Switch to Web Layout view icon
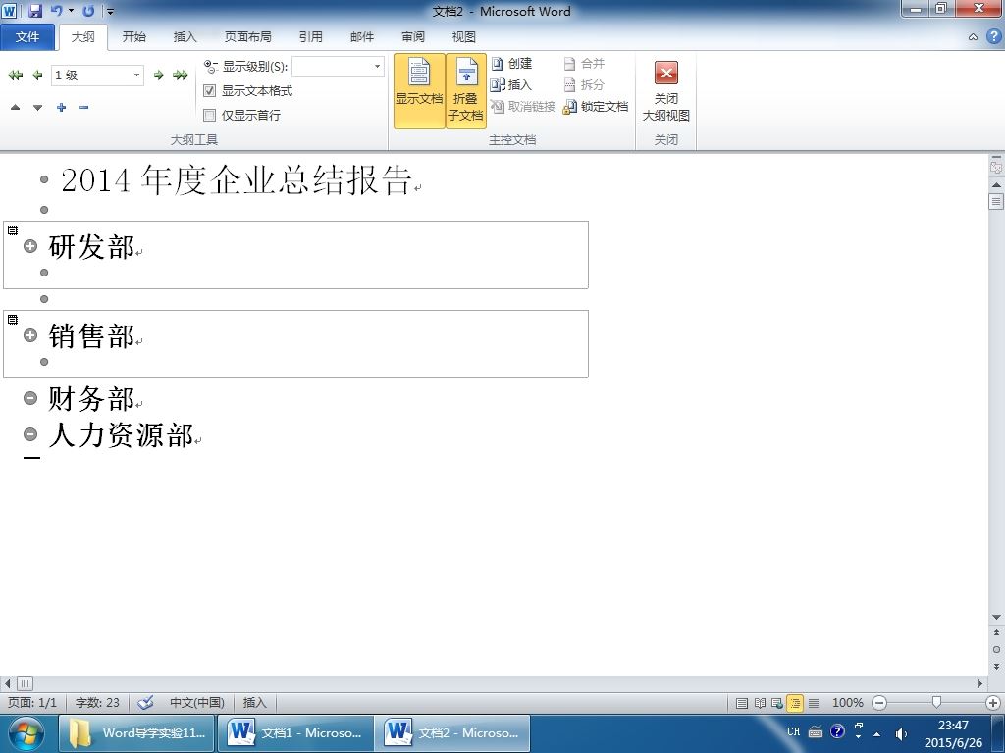 pyautogui.click(x=777, y=703)
